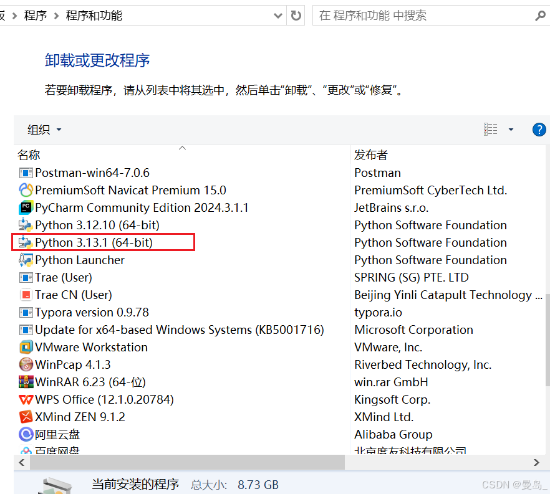Select Python 3.12.10 (64-bit) entry
The image size is (550, 494).
[x=97, y=226]
